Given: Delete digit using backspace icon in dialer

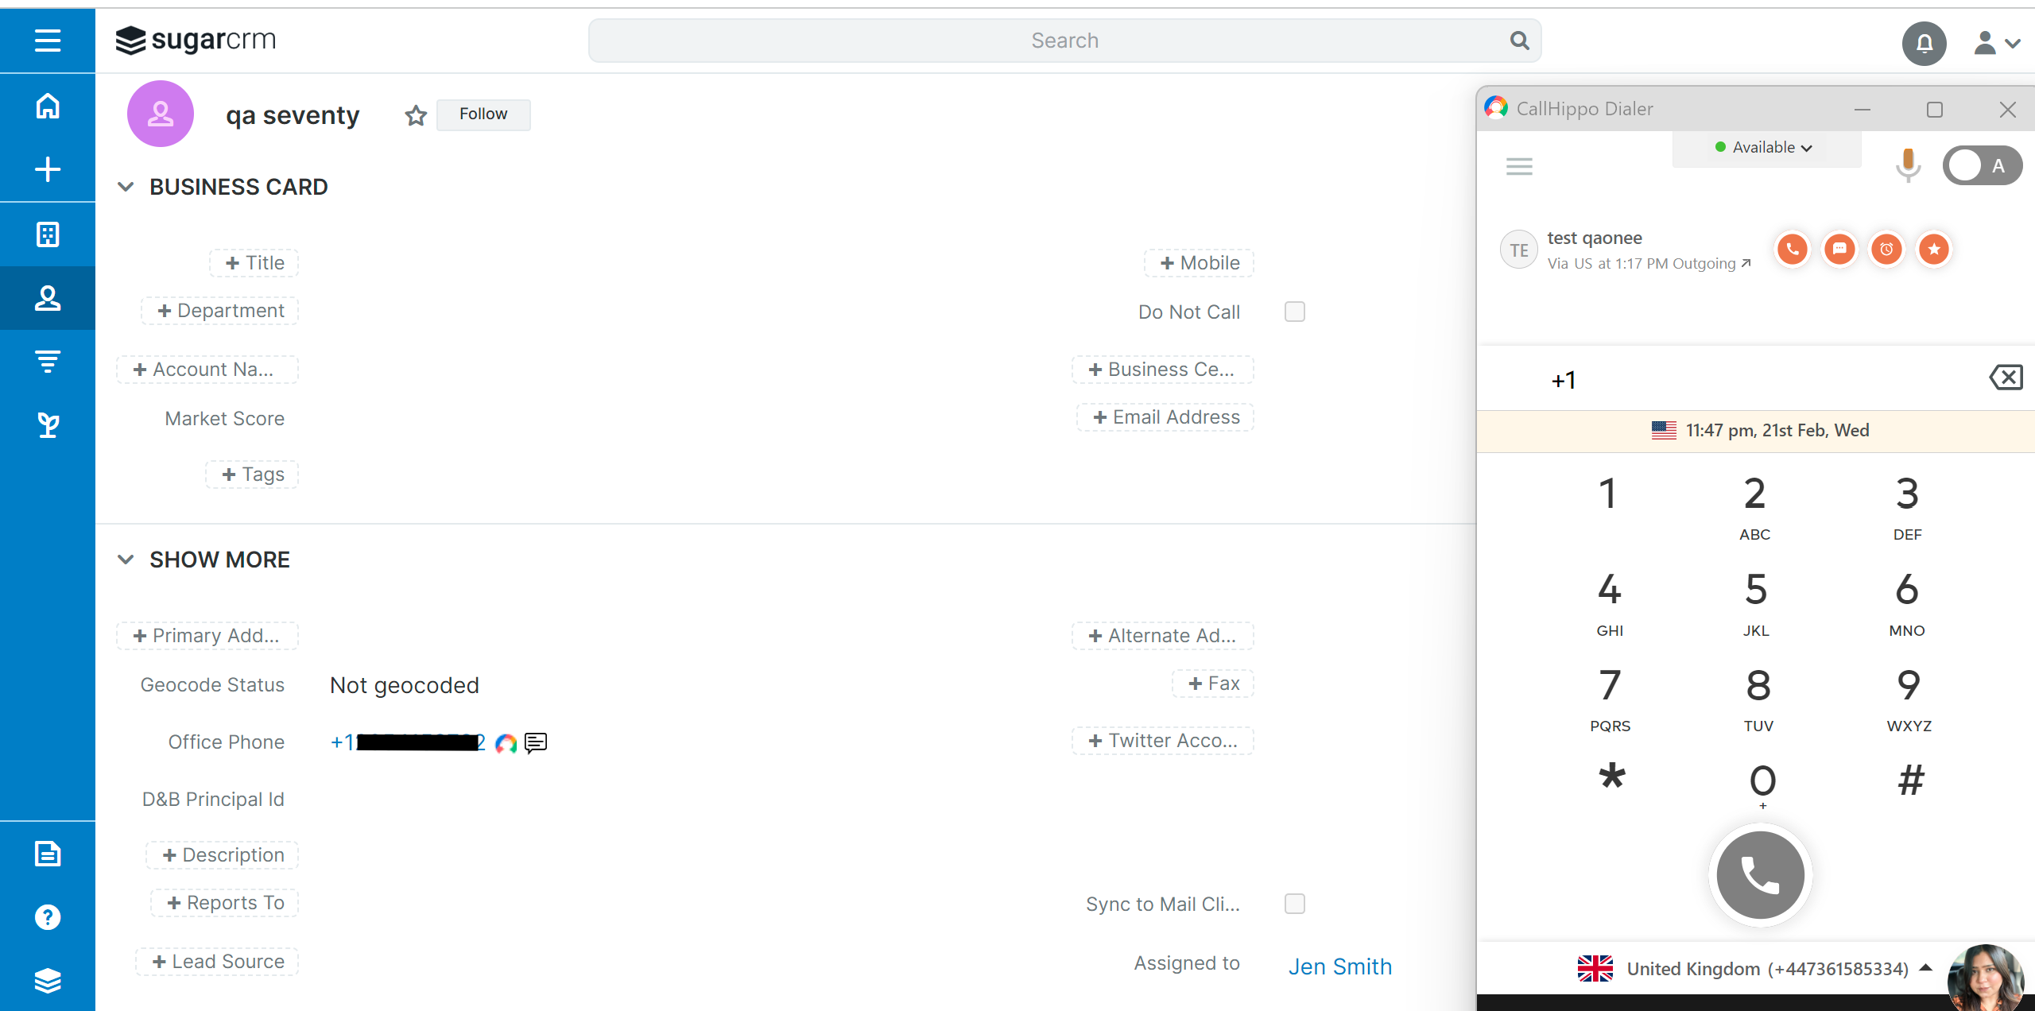Looking at the screenshot, I should coord(2006,378).
